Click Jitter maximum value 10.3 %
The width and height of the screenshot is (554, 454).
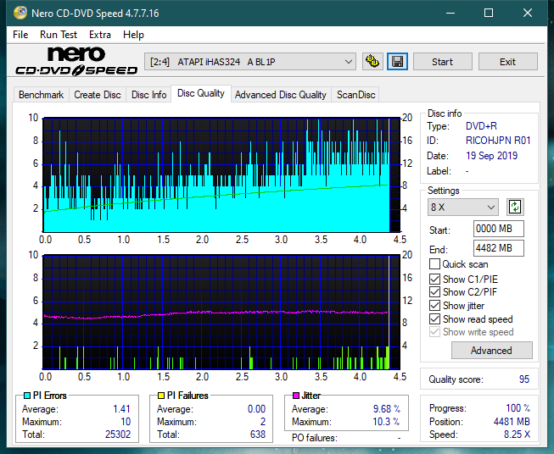pyautogui.click(x=386, y=422)
